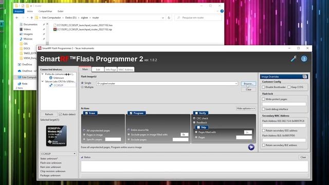Select Este Computador in Explorer sidebar
This screenshot has width=329, height=185.
coord(27,77)
